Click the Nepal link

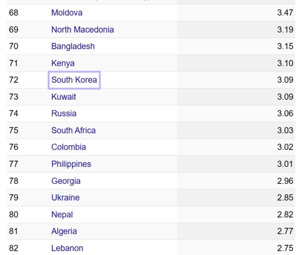62,214
